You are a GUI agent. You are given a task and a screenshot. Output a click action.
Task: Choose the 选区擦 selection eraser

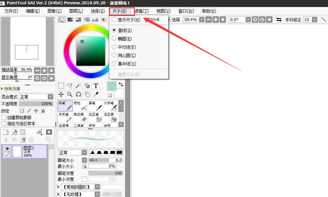(x=110, y=117)
